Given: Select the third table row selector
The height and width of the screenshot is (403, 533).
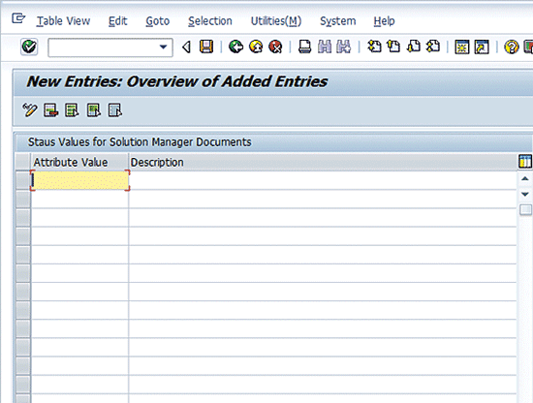Looking at the screenshot, I should [x=23, y=217].
